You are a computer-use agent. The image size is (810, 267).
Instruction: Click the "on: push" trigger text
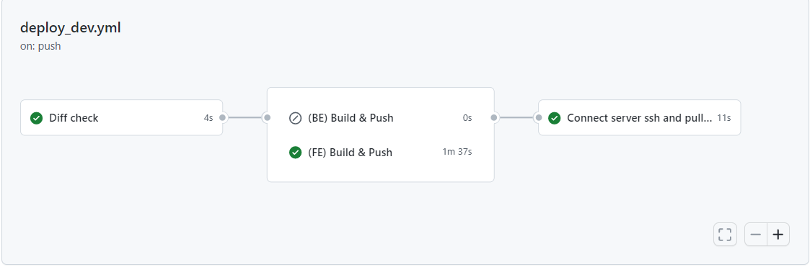[x=40, y=46]
